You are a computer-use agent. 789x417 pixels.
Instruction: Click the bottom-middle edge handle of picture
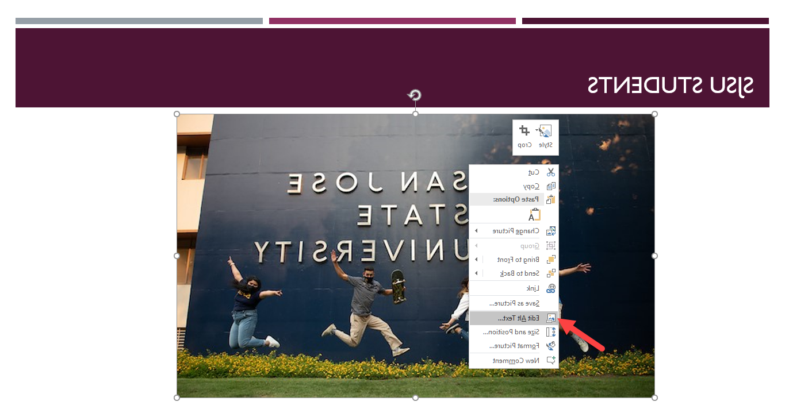click(x=416, y=397)
